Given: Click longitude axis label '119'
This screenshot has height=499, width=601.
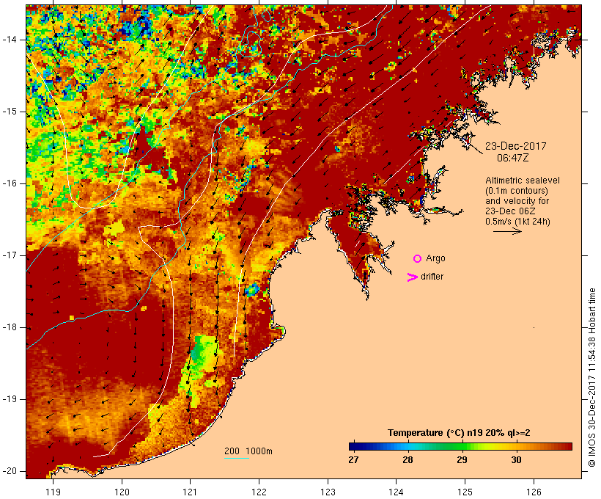Looking at the screenshot, I should pyautogui.click(x=53, y=492).
